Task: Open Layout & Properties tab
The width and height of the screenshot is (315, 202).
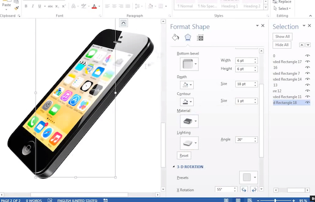Action: click(200, 38)
